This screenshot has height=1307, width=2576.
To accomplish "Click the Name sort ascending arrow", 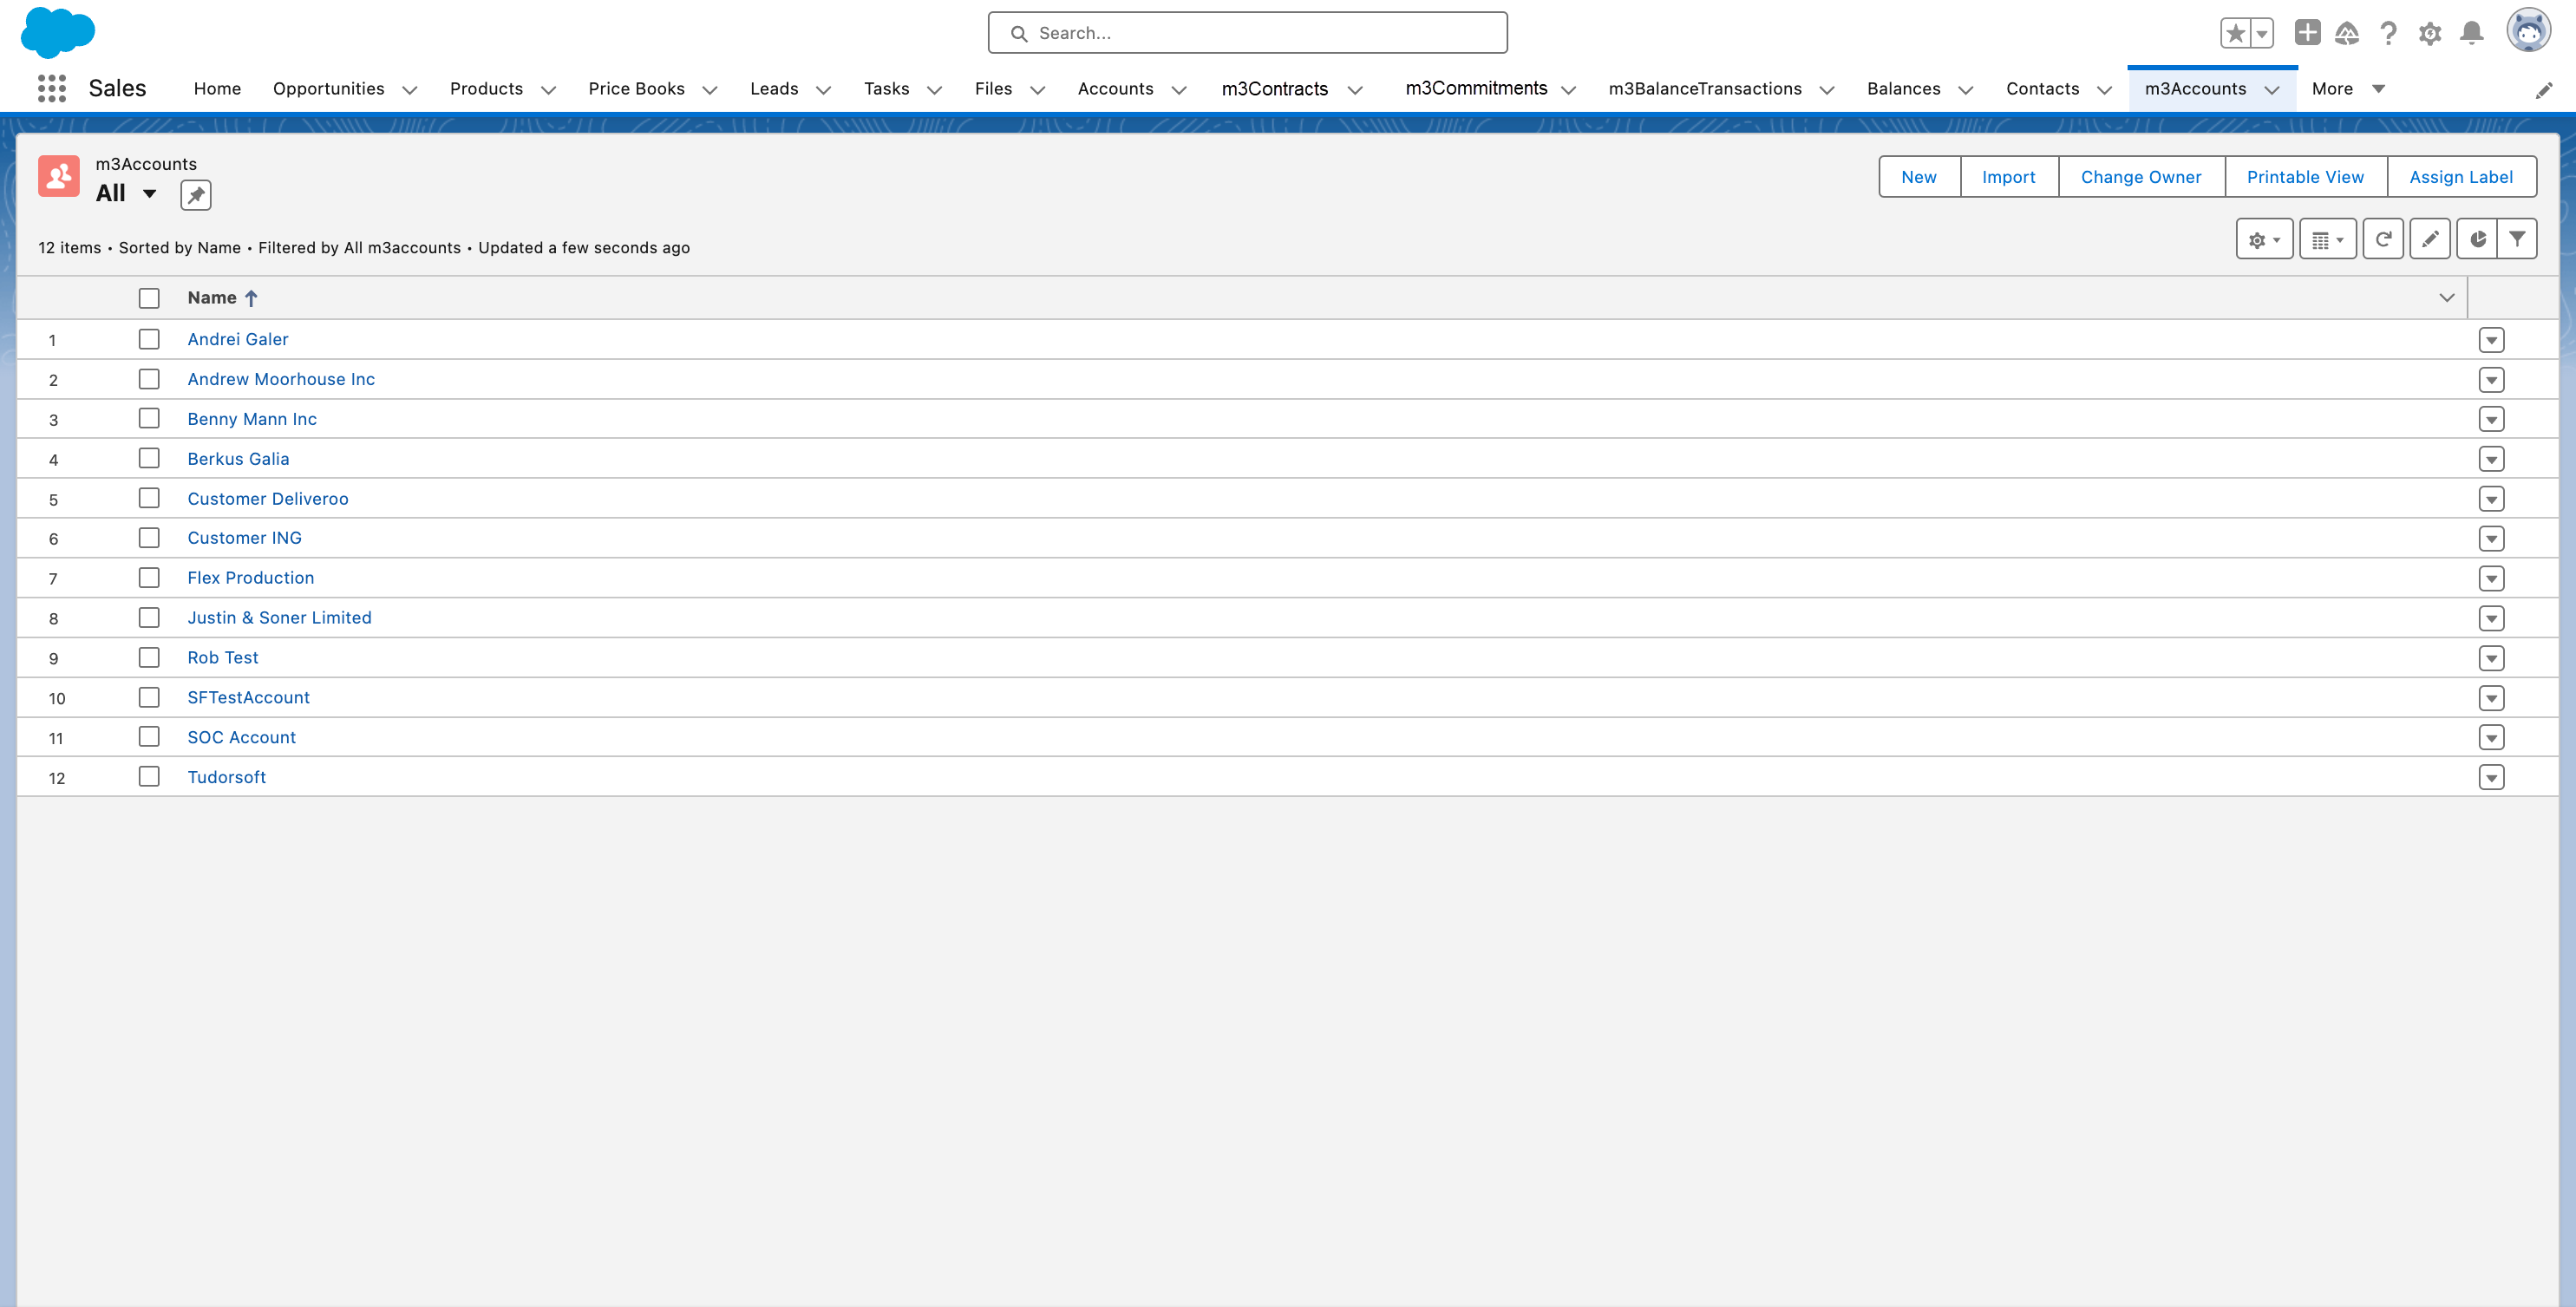I will [x=251, y=298].
